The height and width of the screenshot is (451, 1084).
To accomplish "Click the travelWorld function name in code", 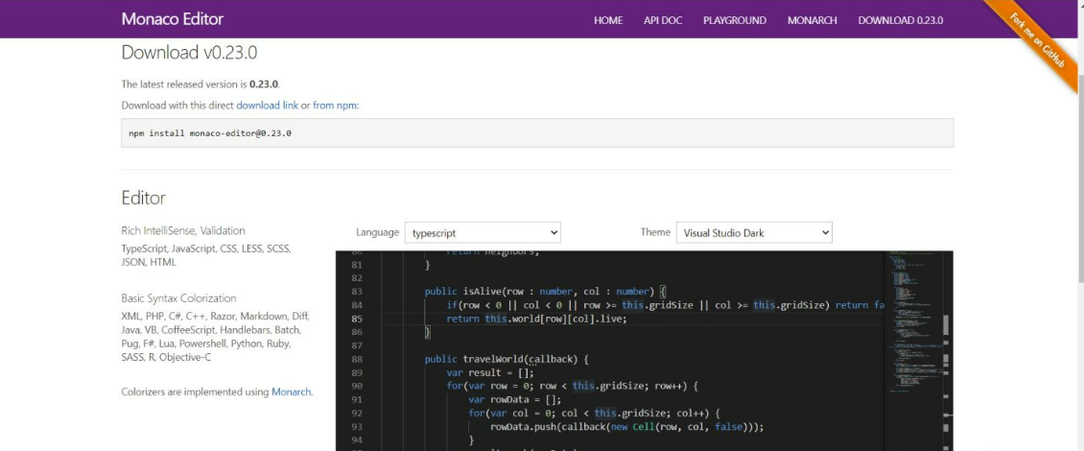I will tap(497, 359).
